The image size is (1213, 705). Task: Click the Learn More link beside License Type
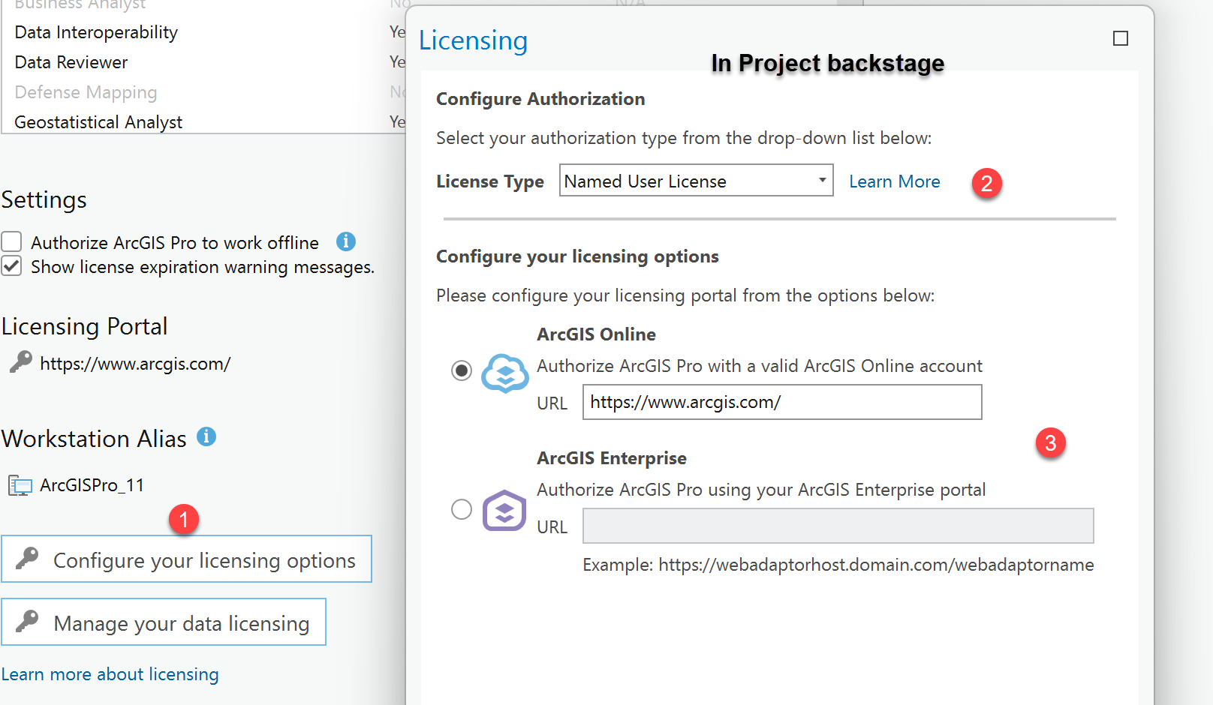(894, 181)
